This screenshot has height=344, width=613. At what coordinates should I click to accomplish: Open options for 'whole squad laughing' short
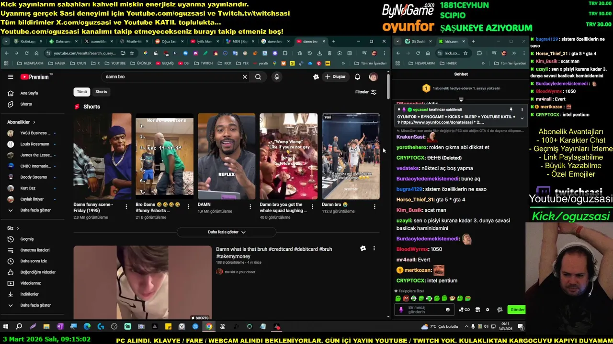312,206
